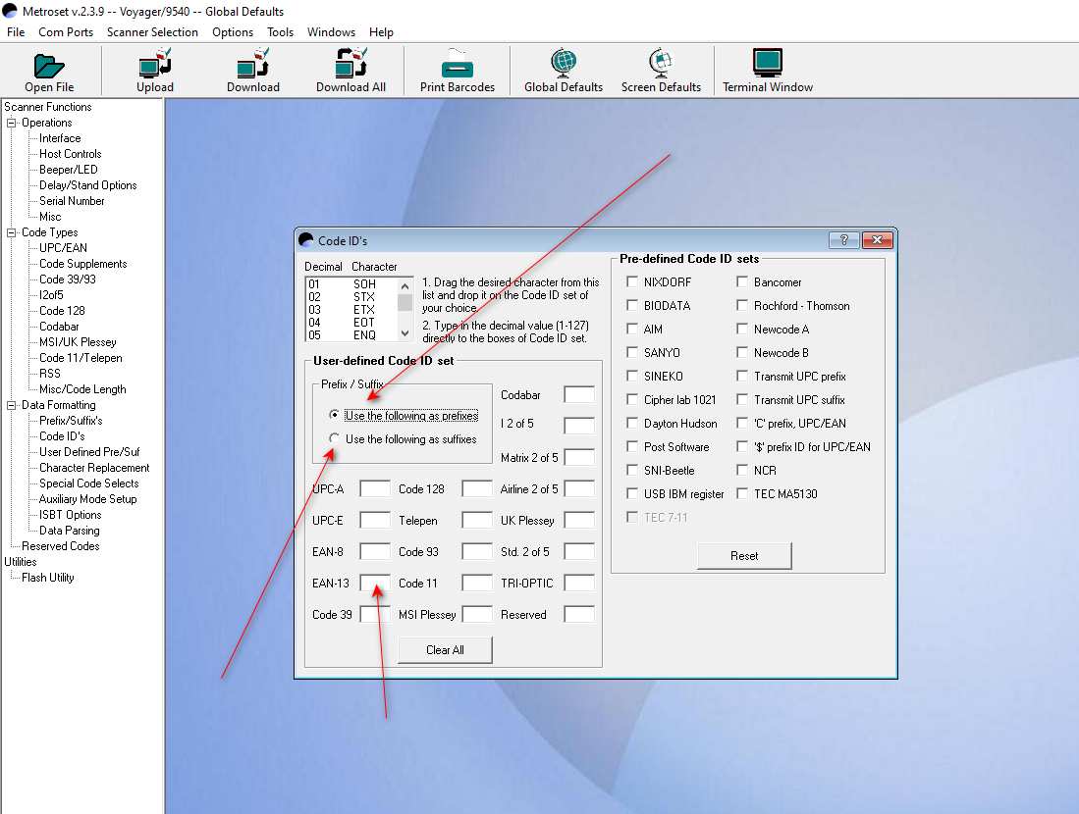Select UPC/EAN under Code Types
The image size is (1079, 814).
(63, 248)
